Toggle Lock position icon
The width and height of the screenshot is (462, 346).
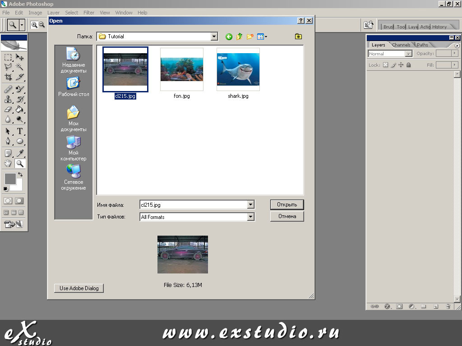pyautogui.click(x=401, y=65)
